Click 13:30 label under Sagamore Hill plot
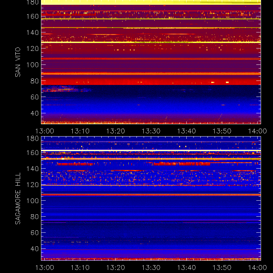The image size is (273, 273). click(x=151, y=268)
